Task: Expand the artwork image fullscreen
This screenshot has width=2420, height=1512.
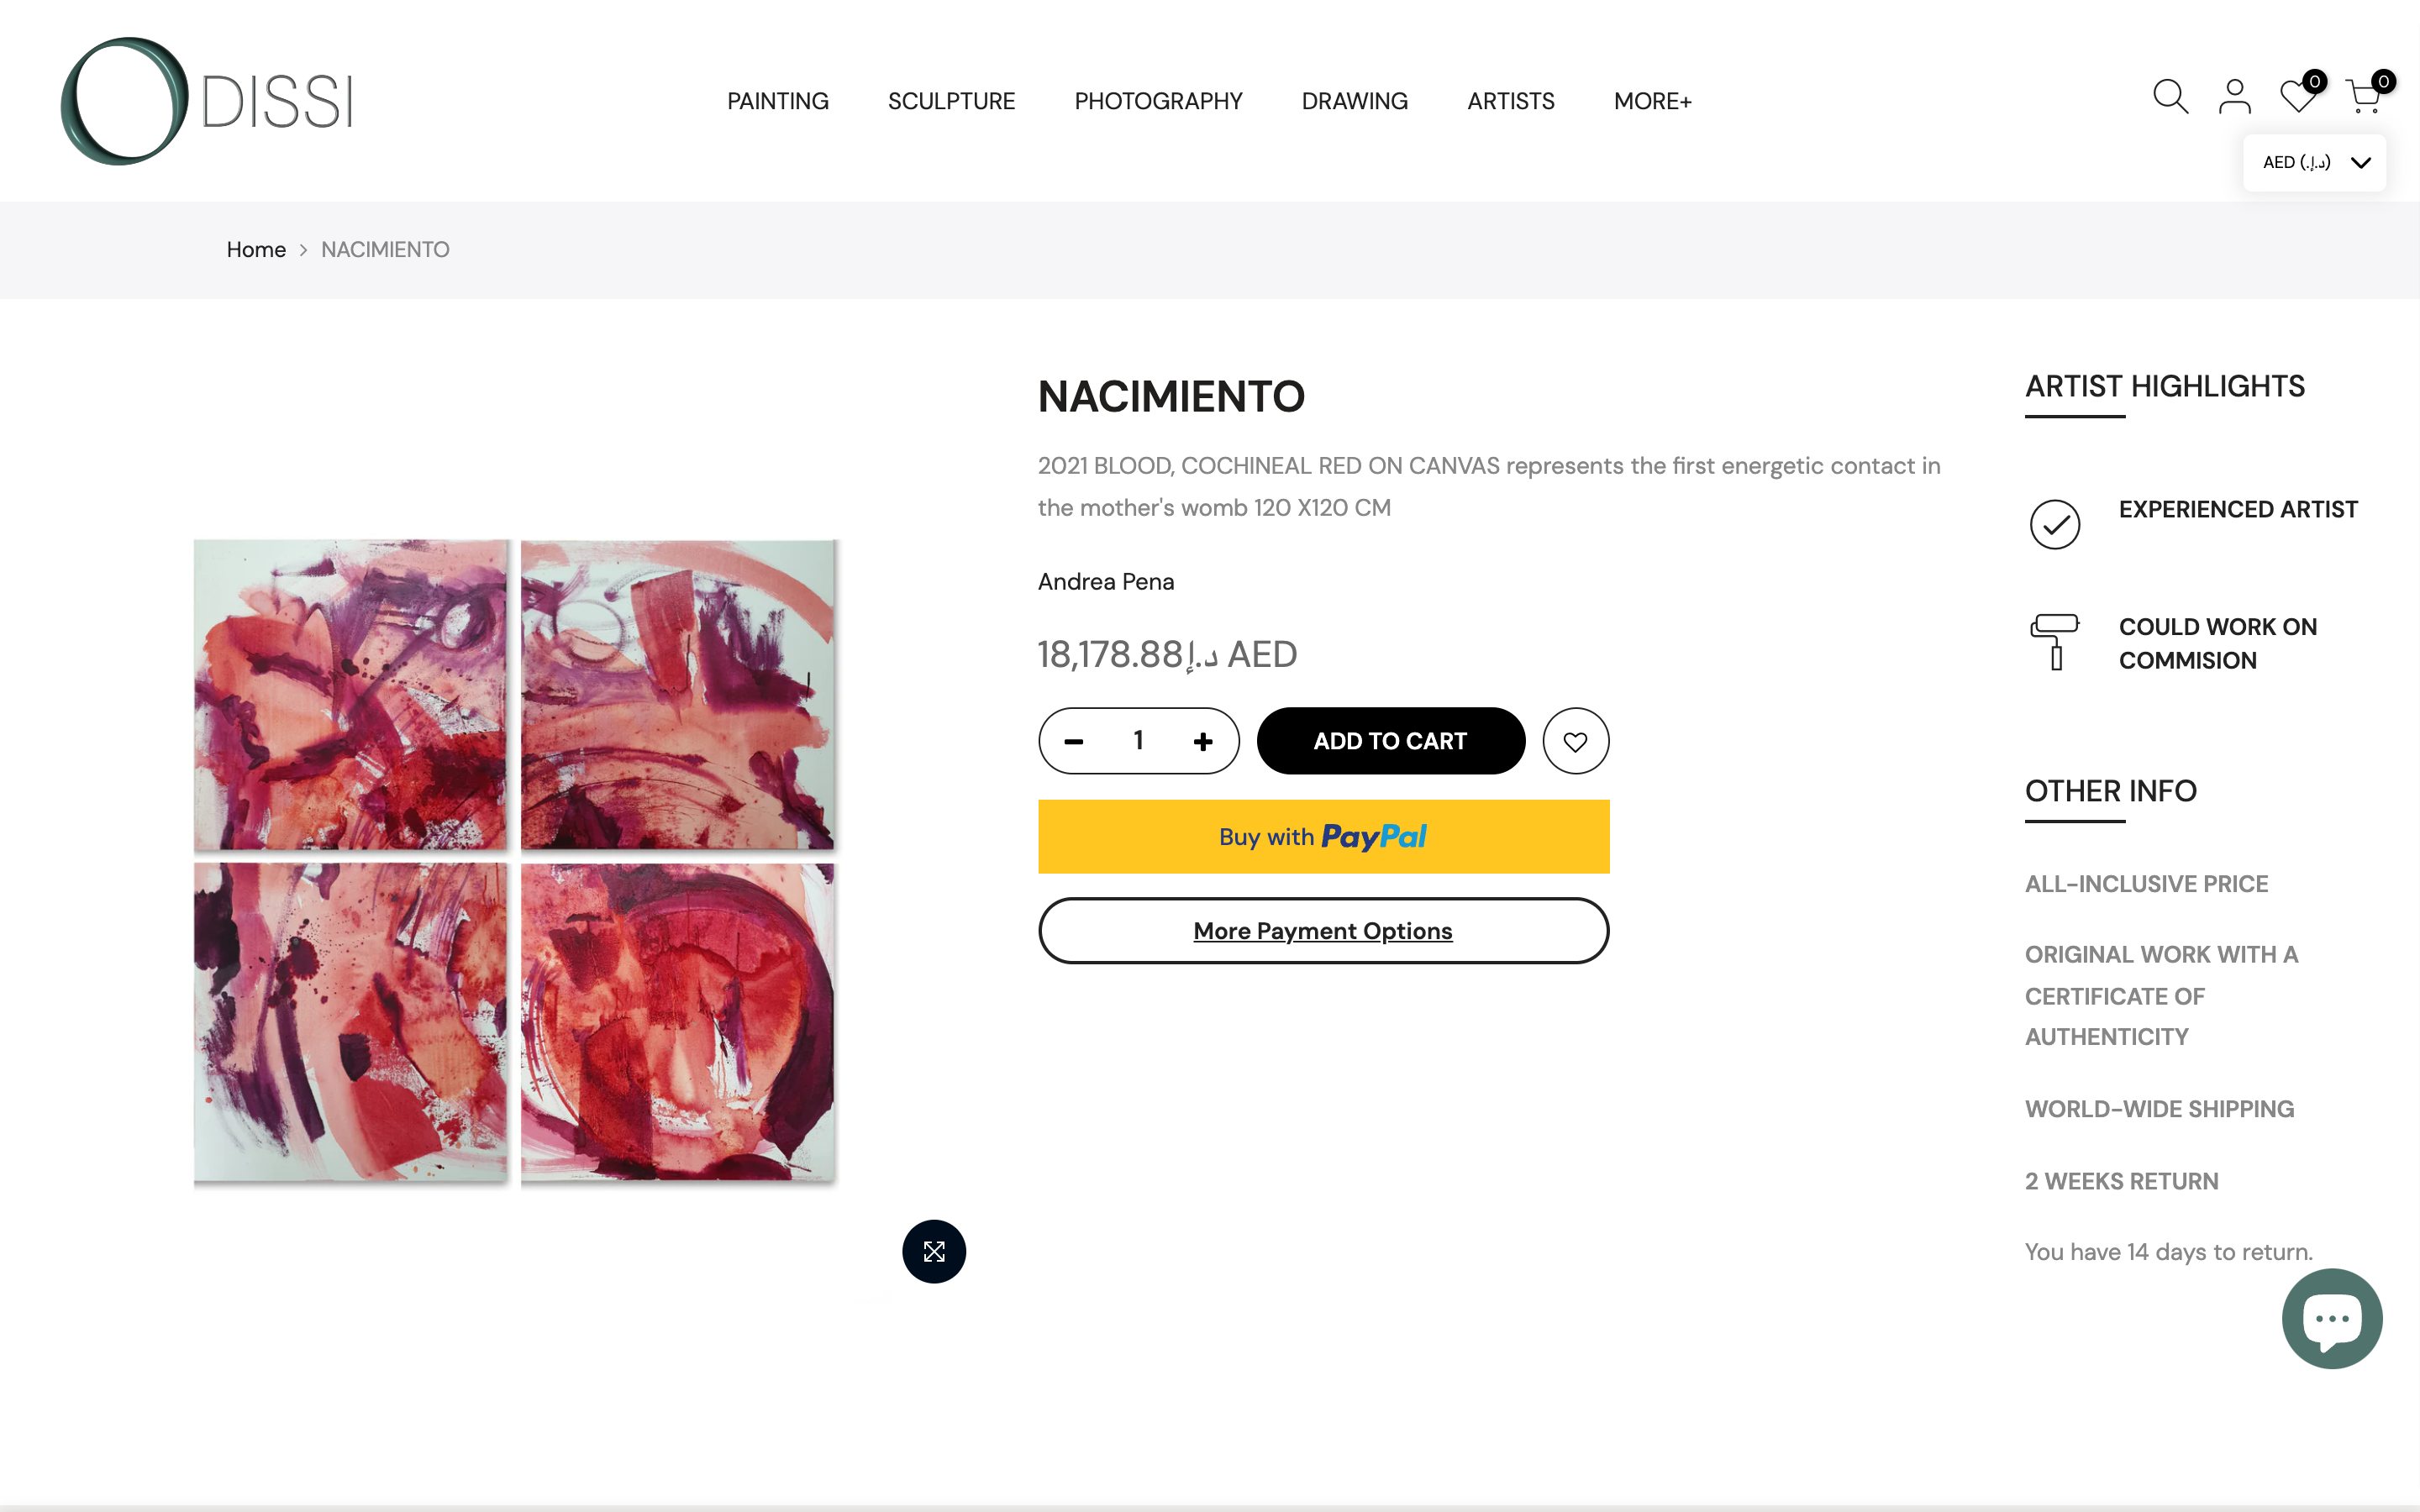Action: (934, 1251)
